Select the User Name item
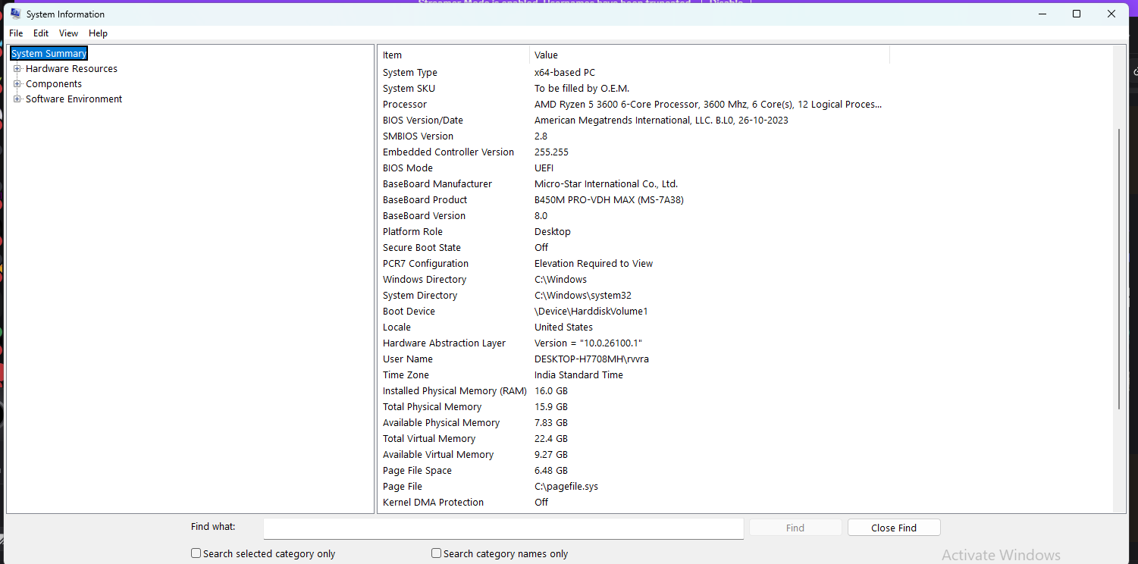The height and width of the screenshot is (564, 1138). (408, 359)
